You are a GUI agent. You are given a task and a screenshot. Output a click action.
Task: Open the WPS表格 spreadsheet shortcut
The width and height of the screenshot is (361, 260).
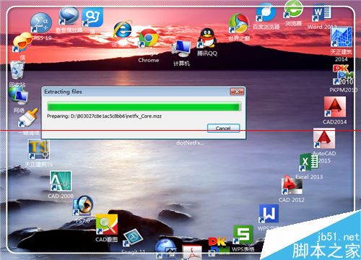[x=243, y=235]
